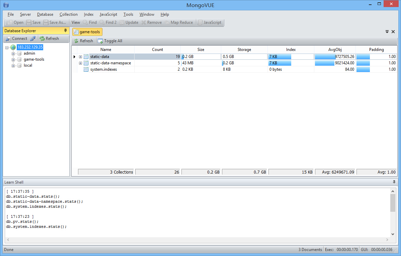
Task: Click the Find toolbar button
Action: (x=90, y=22)
